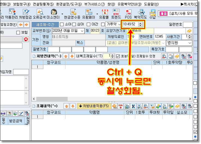The height and width of the screenshot is (144, 201).
Task: Click the 처방내용적용(F5) button
Action: tap(94, 106)
